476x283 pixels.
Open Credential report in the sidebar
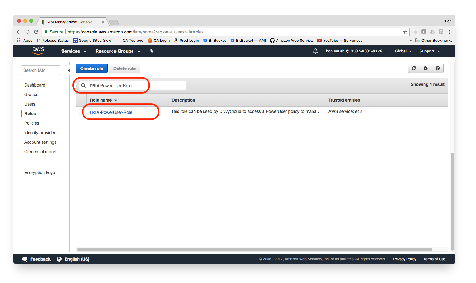click(40, 152)
